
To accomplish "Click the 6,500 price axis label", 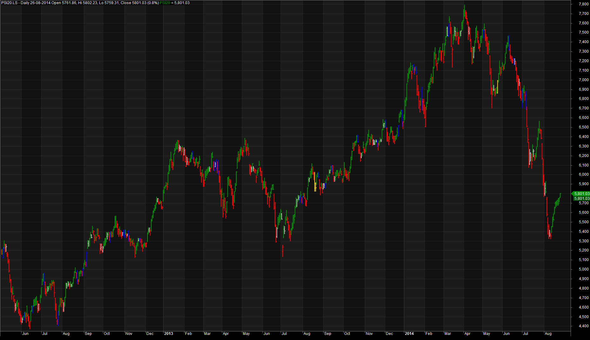I will pyautogui.click(x=584, y=127).
